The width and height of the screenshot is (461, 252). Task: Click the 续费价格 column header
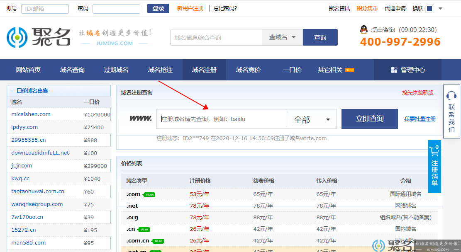click(264, 181)
